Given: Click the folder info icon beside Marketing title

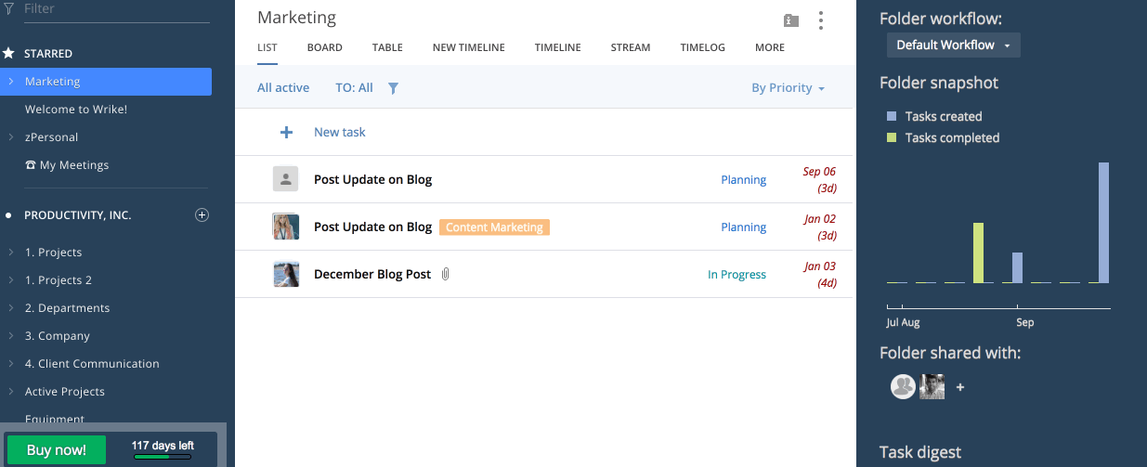Looking at the screenshot, I should point(790,20).
